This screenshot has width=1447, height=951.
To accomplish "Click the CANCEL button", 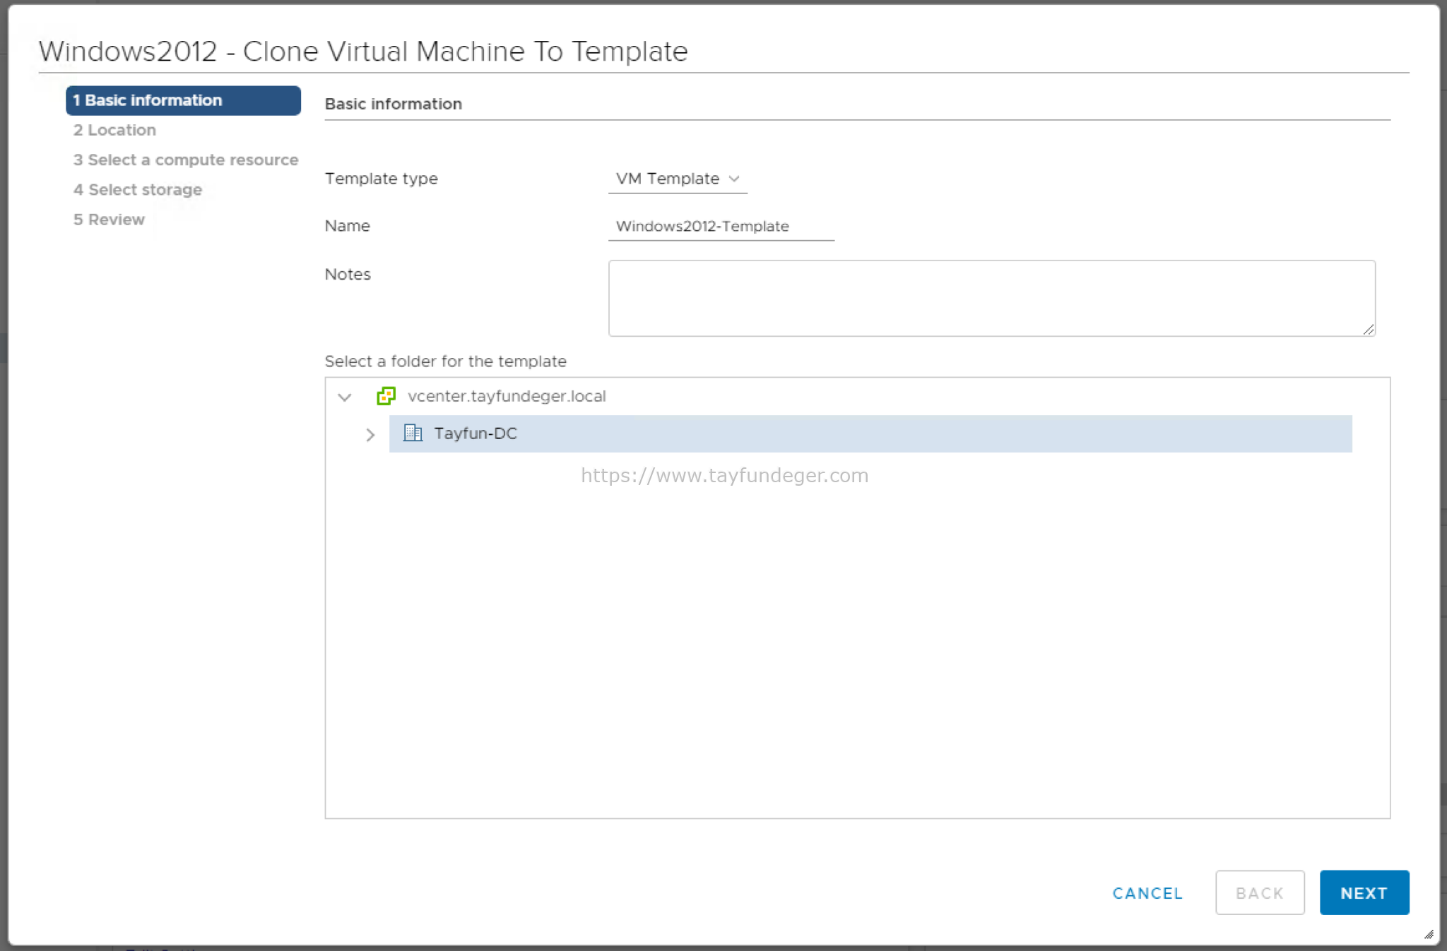I will point(1147,893).
